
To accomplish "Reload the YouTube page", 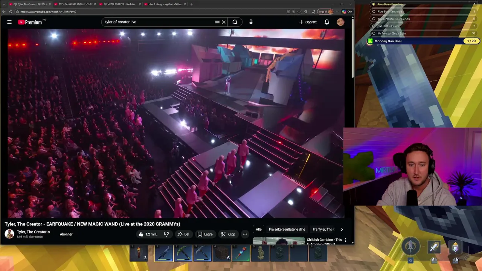I will (11, 12).
